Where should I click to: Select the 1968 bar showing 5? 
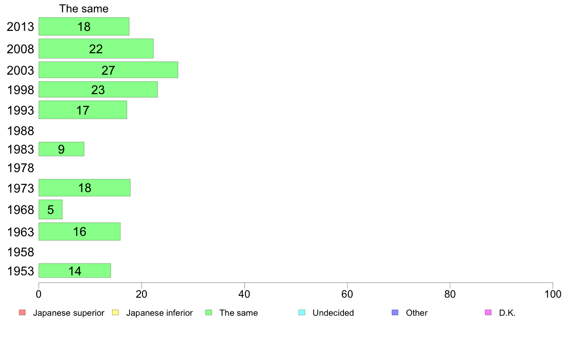click(51, 209)
